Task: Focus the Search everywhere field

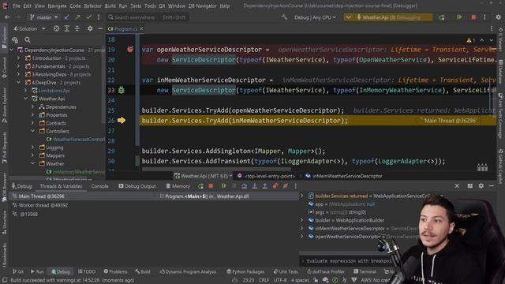Action: (x=147, y=17)
